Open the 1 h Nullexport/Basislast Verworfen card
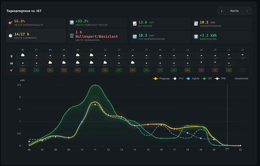Screen dimensions: 260x166 coord(97,36)
